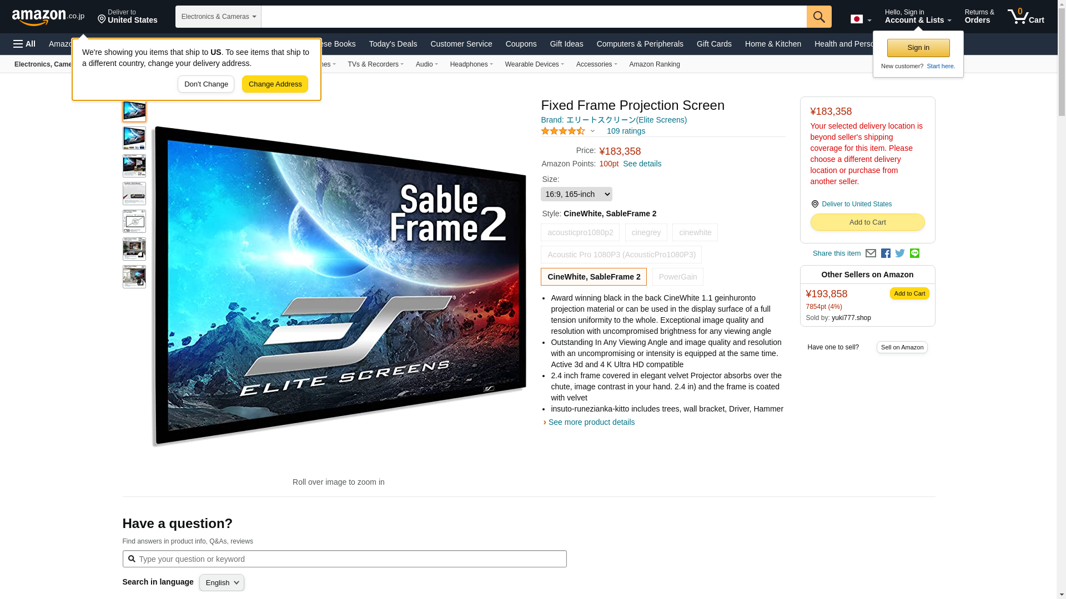Share this item via email icon
The height and width of the screenshot is (599, 1066).
[871, 253]
